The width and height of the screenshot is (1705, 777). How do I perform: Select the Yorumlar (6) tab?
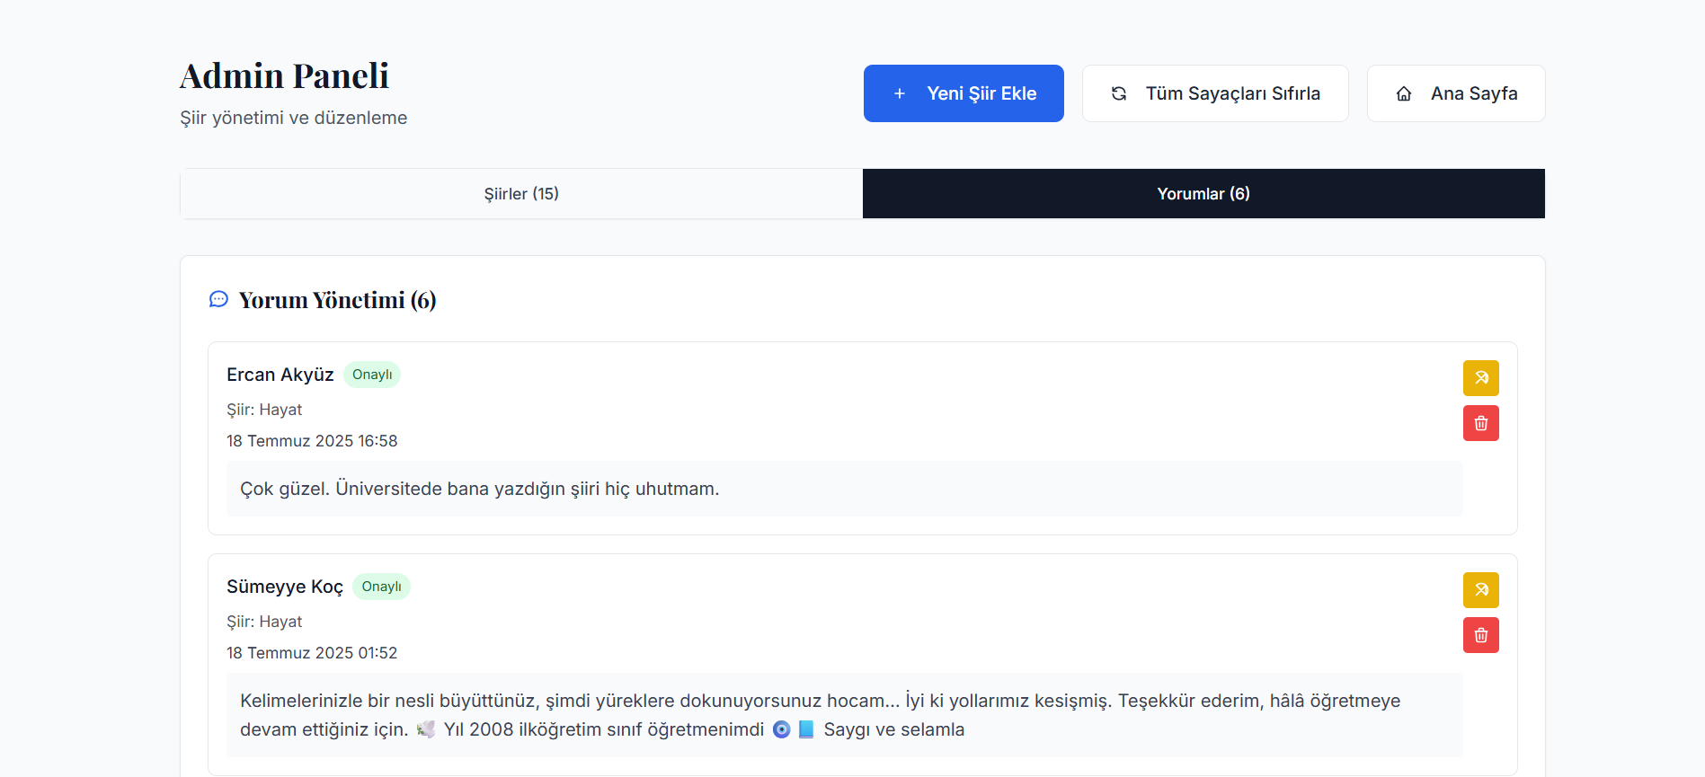tap(1203, 194)
